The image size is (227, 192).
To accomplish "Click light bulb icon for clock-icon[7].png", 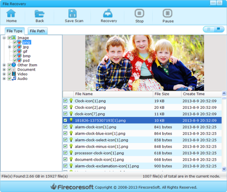I will point(71,113).
